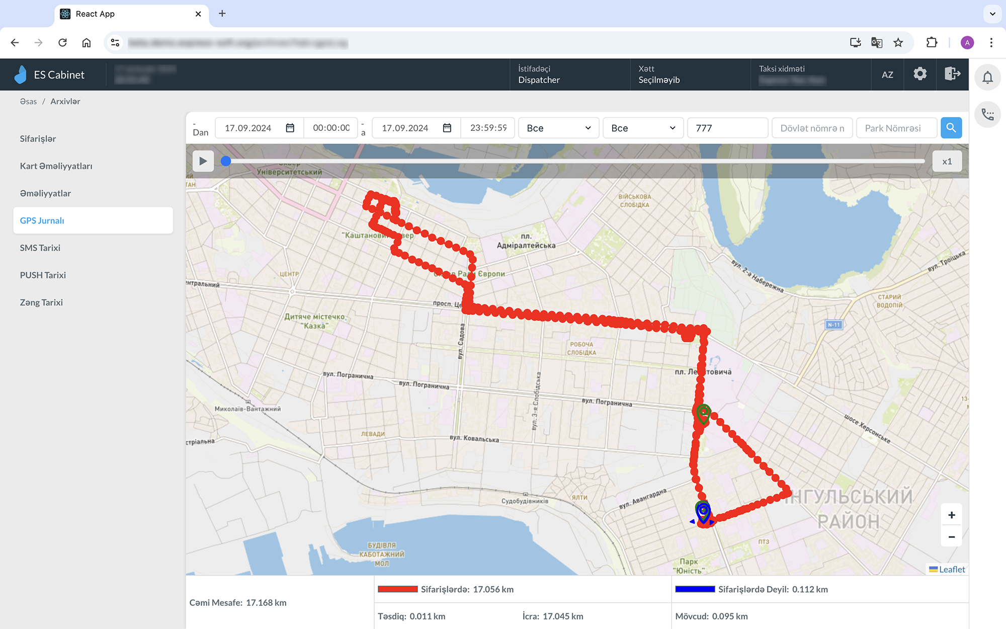Click the Mövcud 0.095 km value

711,616
